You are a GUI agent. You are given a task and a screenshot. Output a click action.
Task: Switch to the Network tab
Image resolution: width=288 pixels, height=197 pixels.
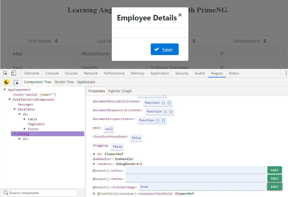click(x=91, y=73)
